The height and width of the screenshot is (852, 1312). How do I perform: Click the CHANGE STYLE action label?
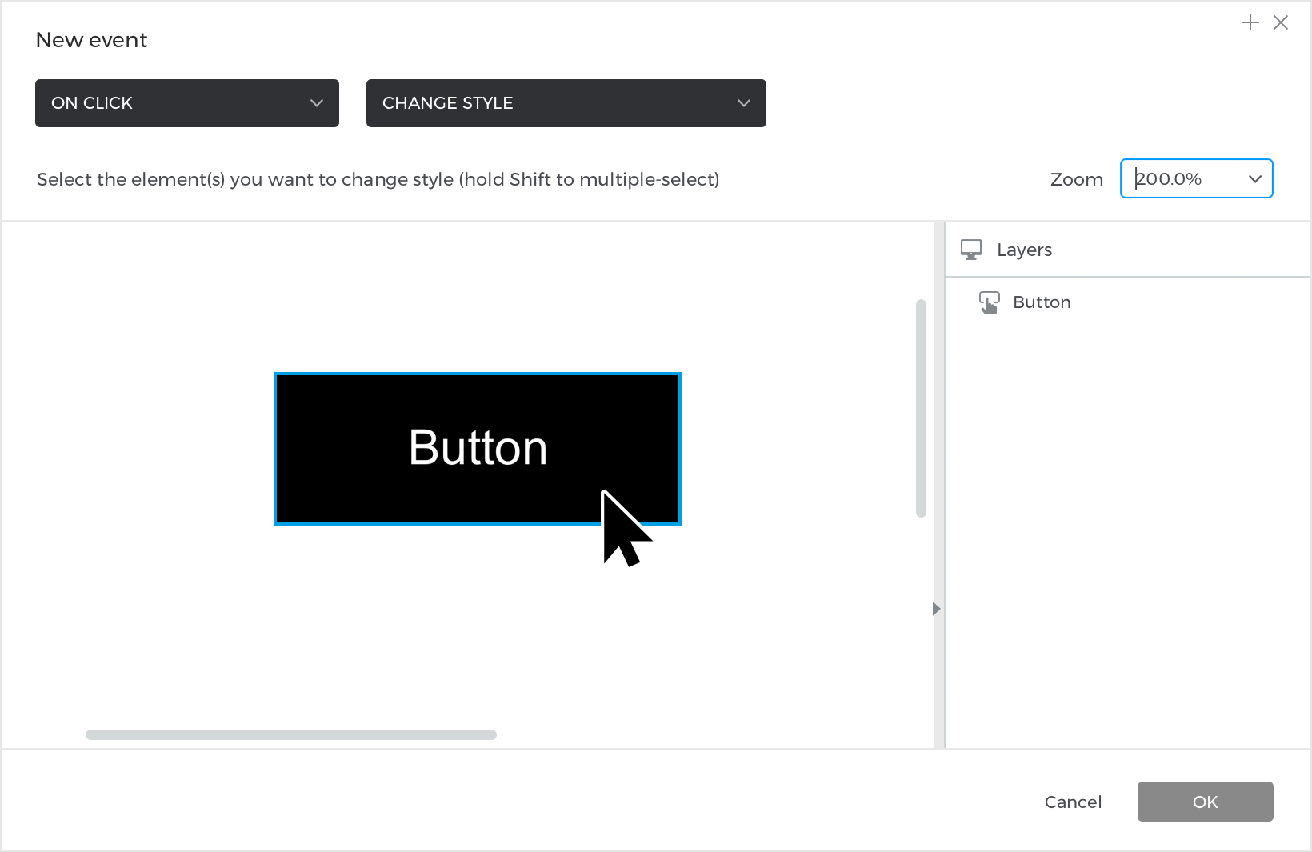[x=447, y=103]
